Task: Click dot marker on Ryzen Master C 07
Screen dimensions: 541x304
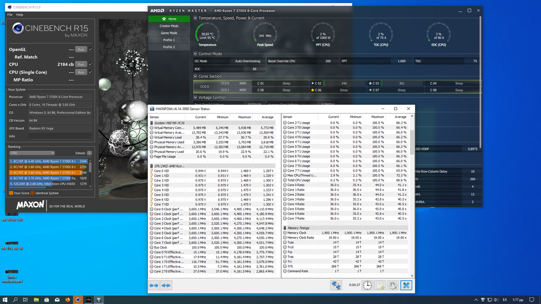Action: [x=370, y=90]
